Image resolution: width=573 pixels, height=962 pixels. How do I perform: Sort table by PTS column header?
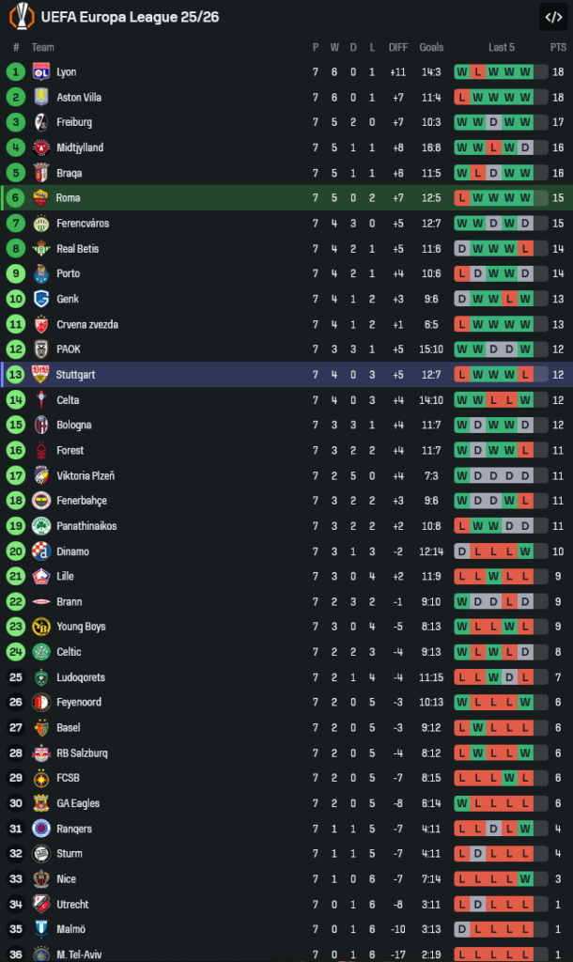tap(558, 48)
